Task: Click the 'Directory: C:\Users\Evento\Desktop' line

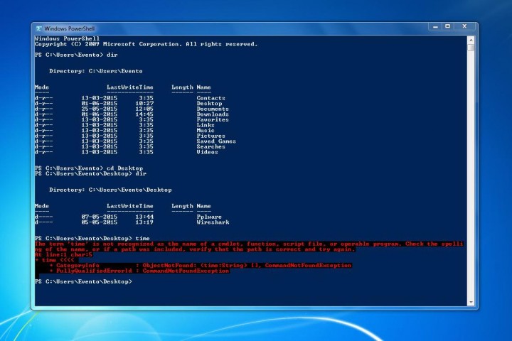Action: pyautogui.click(x=110, y=190)
